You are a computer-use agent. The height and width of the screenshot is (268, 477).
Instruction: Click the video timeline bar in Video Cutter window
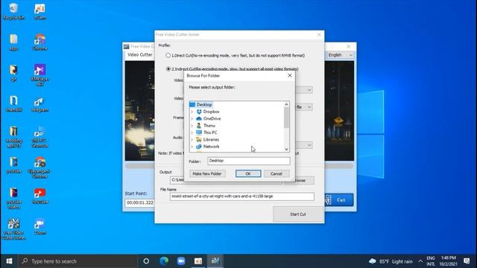pyautogui.click(x=338, y=166)
